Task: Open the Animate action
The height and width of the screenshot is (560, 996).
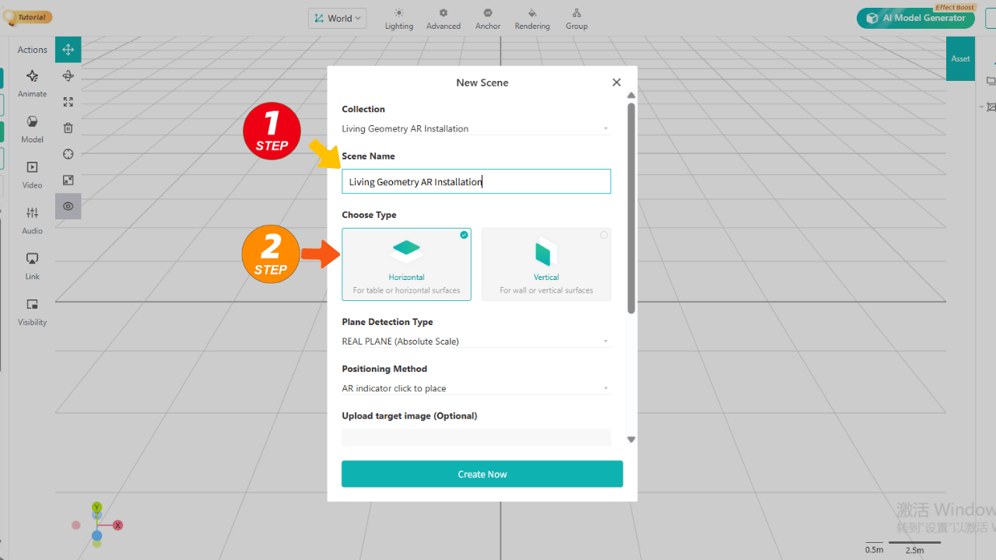Action: (32, 82)
